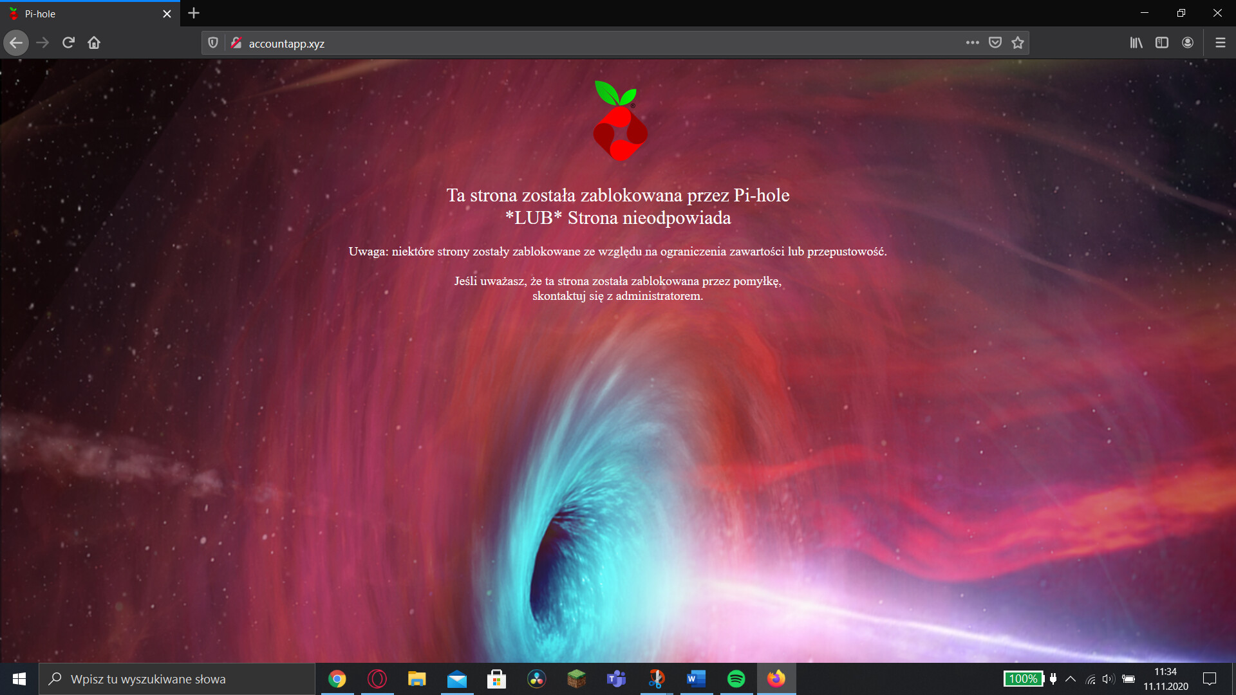This screenshot has width=1236, height=695.
Task: Click the Pi-hole raspberry logo
Action: (619, 120)
